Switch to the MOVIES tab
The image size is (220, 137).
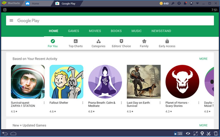tap(95, 31)
